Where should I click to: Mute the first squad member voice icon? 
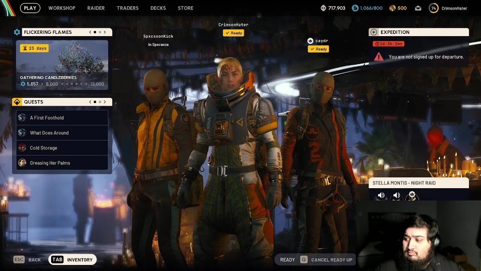pyautogui.click(x=381, y=196)
